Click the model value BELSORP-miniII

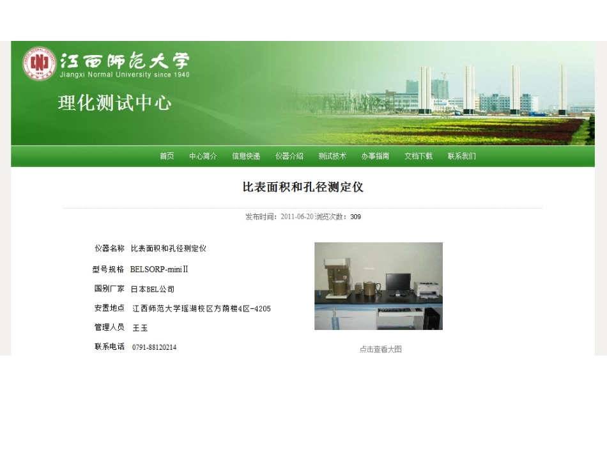159,269
